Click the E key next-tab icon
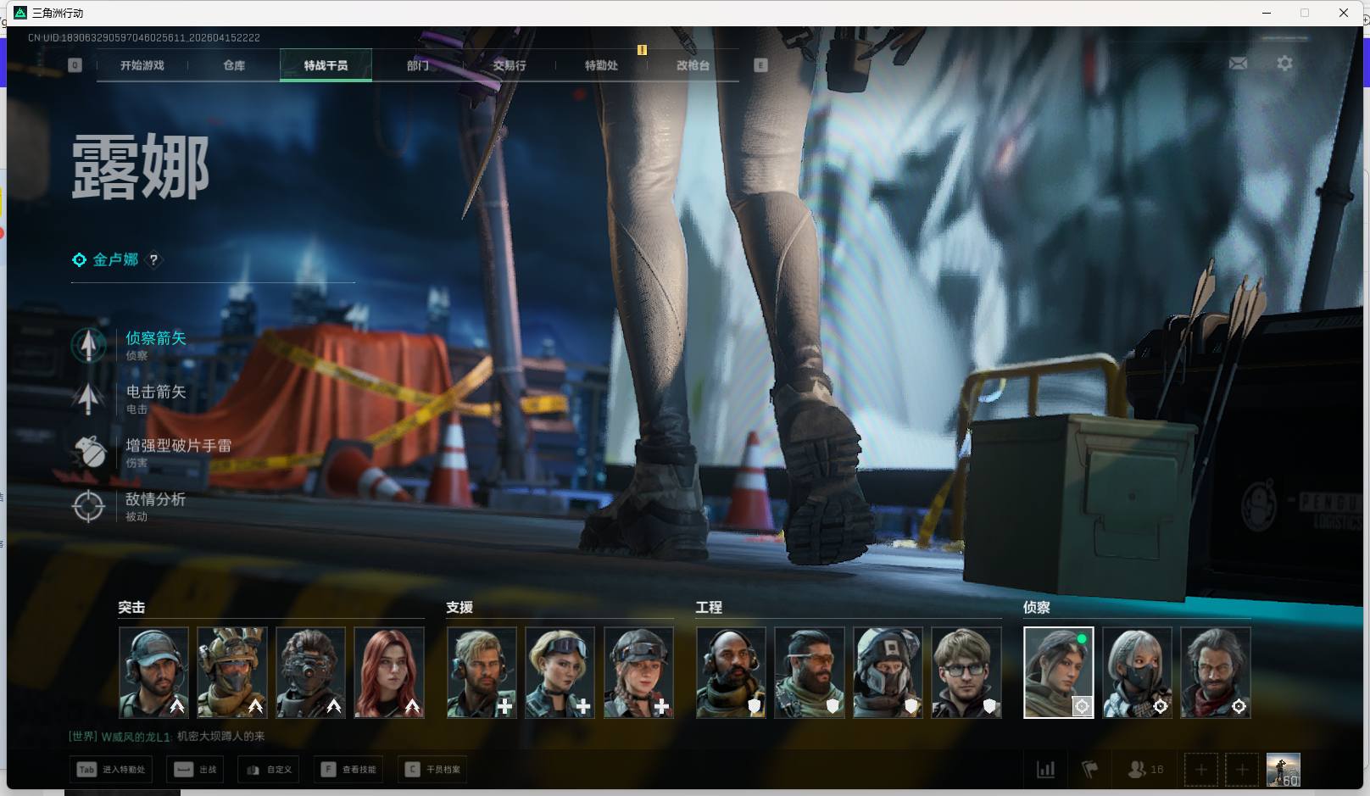 click(760, 65)
